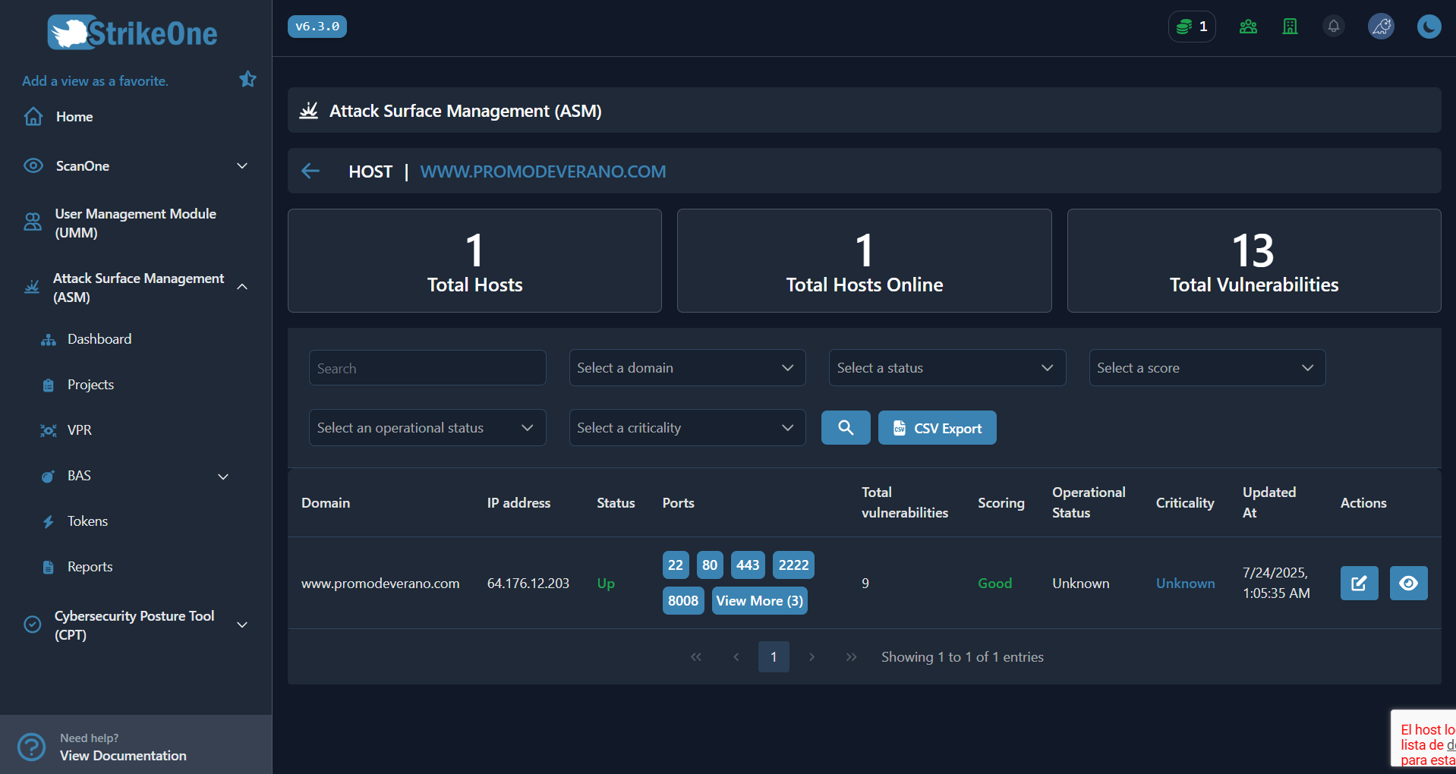Click port 443 badge
The width and height of the screenshot is (1456, 774).
748,565
